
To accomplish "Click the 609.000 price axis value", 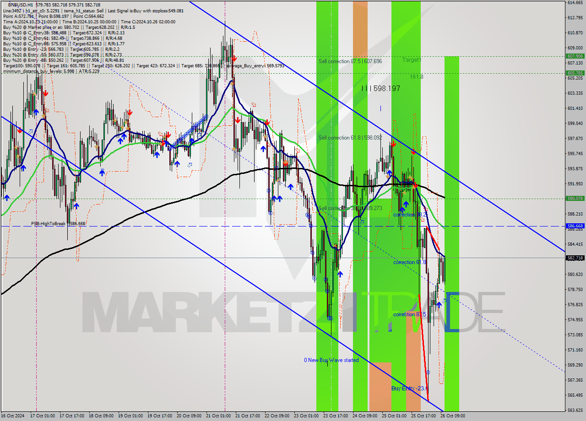I will [x=575, y=48].
